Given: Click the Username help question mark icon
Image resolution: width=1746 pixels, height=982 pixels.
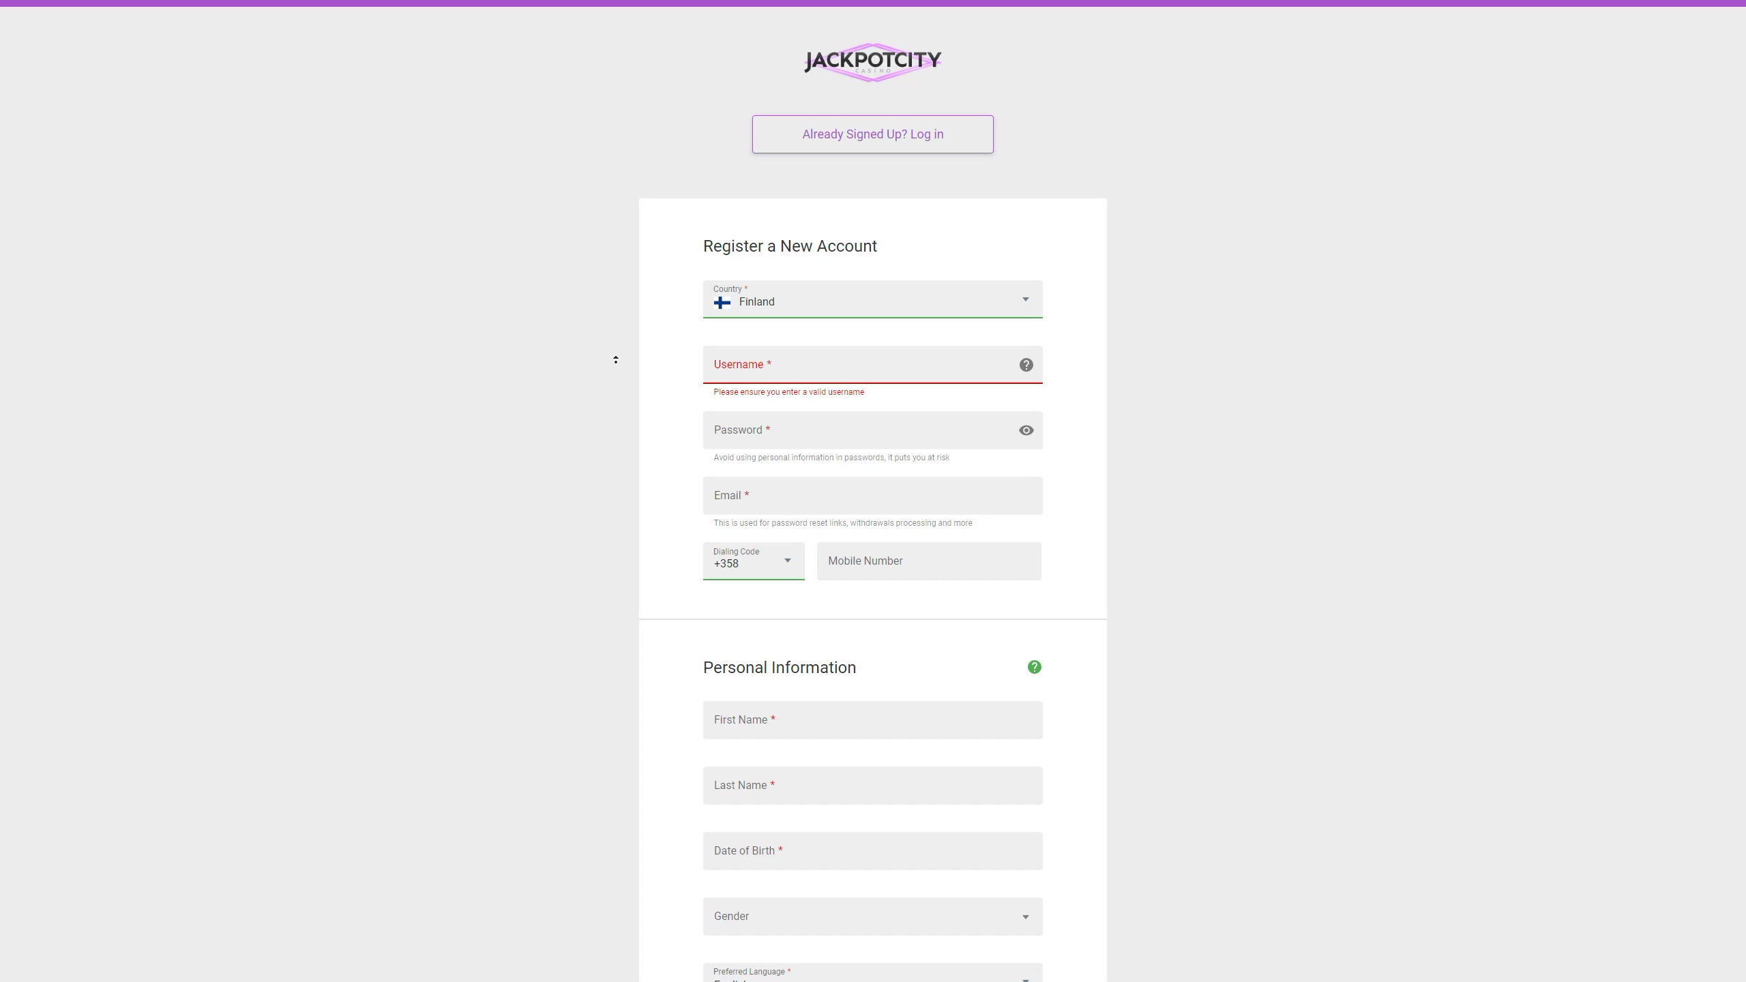Looking at the screenshot, I should click(1026, 365).
